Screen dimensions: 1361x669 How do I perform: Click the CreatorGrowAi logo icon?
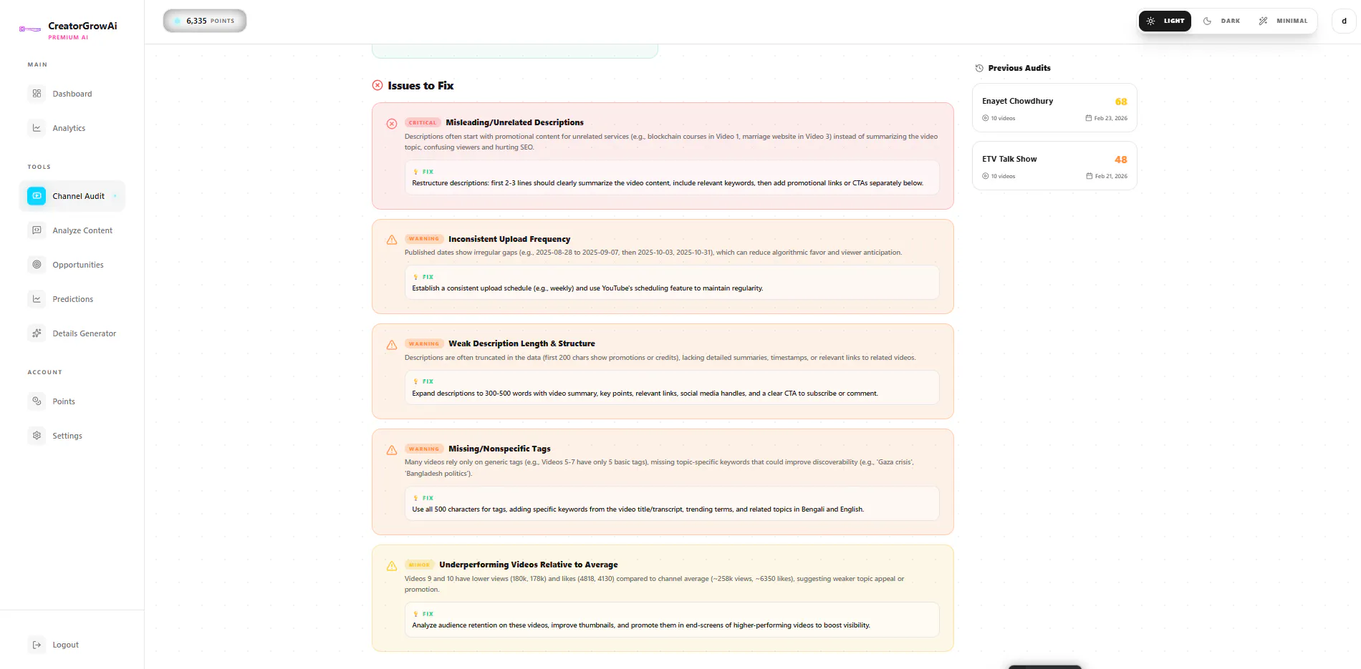click(30, 29)
